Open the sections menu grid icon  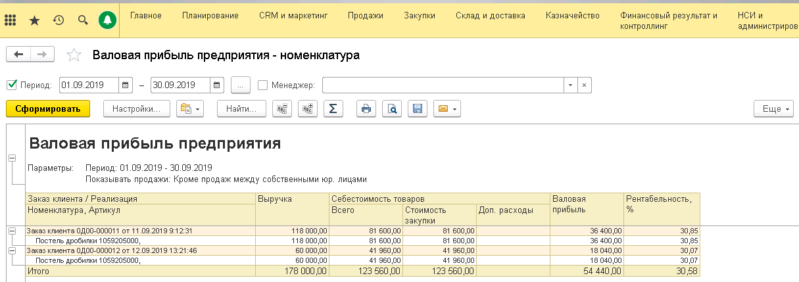pos(11,20)
